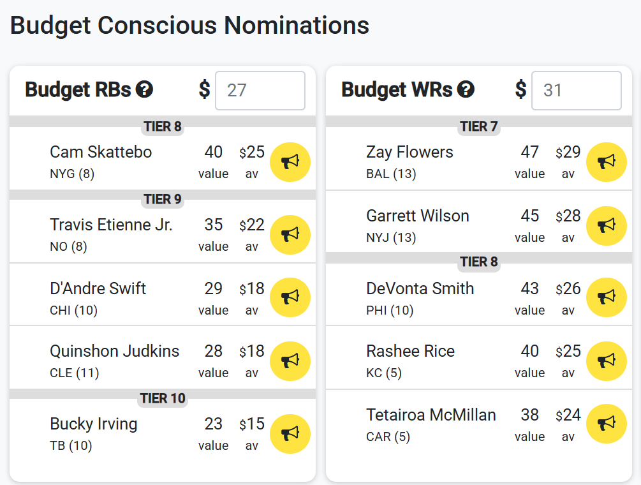641x485 pixels.
Task: Open the Budget RBs help question mark
Action: (144, 89)
